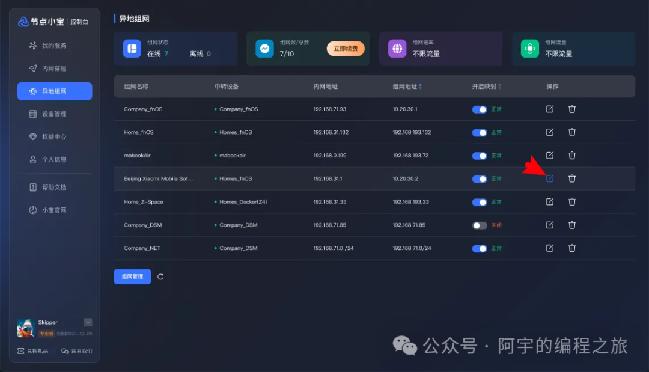Click the 立即续费 renew button
The width and height of the screenshot is (649, 372).
(x=346, y=49)
